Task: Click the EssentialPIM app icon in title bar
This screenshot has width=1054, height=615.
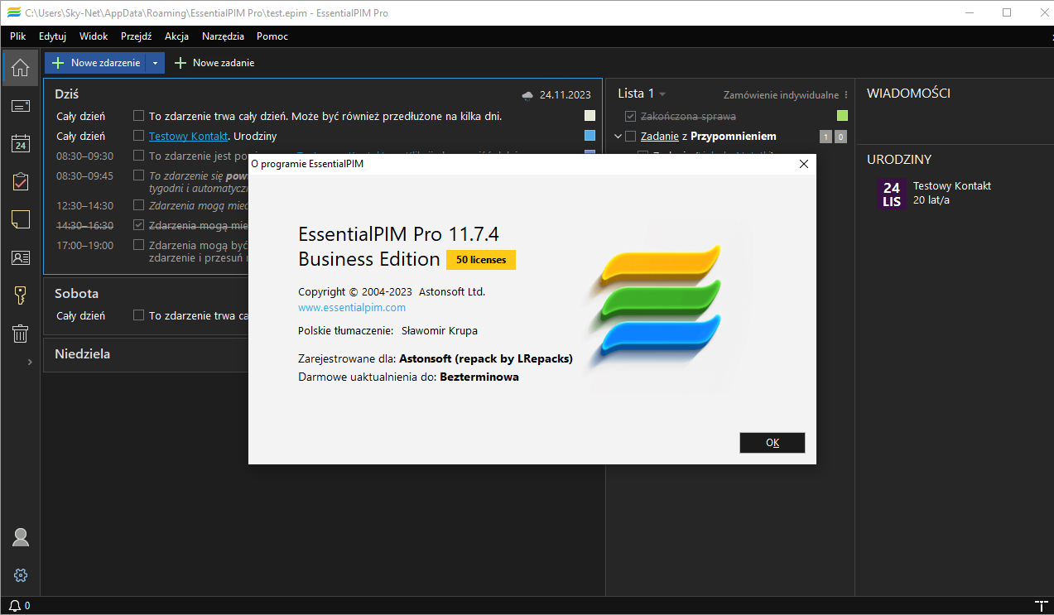Action: [13, 12]
